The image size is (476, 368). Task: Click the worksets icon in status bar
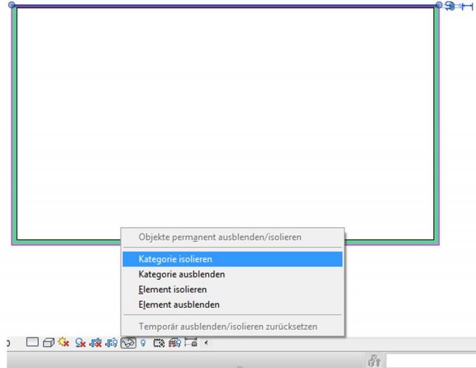pyautogui.click(x=374, y=361)
